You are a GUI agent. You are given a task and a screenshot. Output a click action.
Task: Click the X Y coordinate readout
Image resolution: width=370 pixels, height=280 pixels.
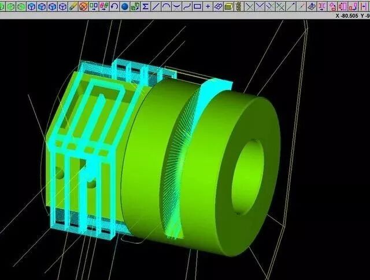[x=353, y=16]
